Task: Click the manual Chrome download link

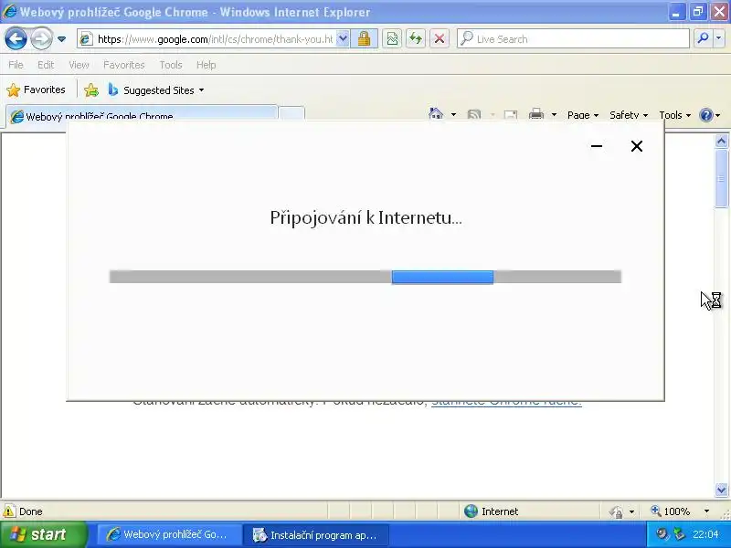Action: (506, 403)
